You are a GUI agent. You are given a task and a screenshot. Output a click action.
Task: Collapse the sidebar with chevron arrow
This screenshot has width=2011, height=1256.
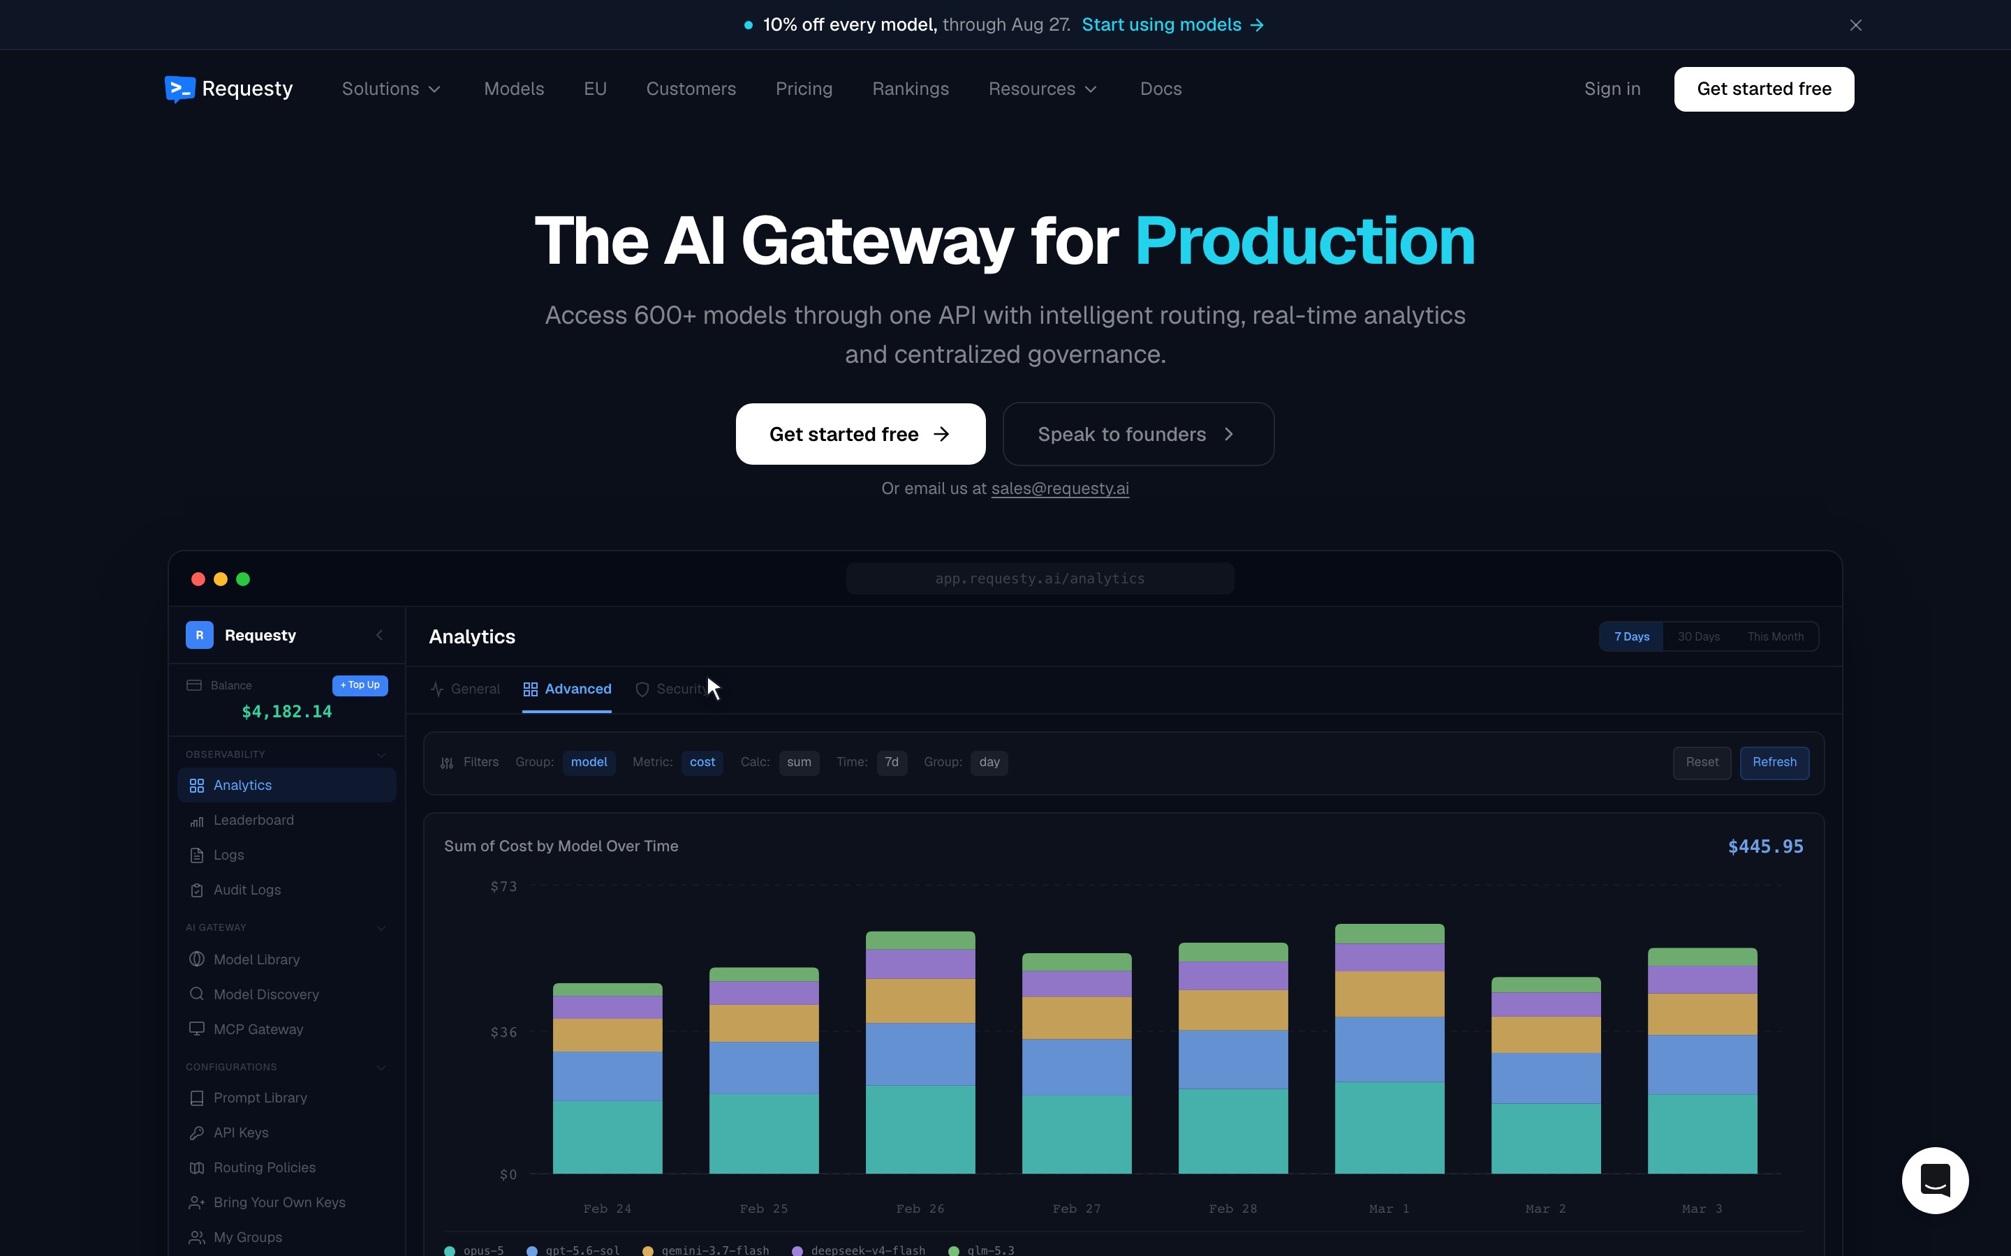(380, 636)
